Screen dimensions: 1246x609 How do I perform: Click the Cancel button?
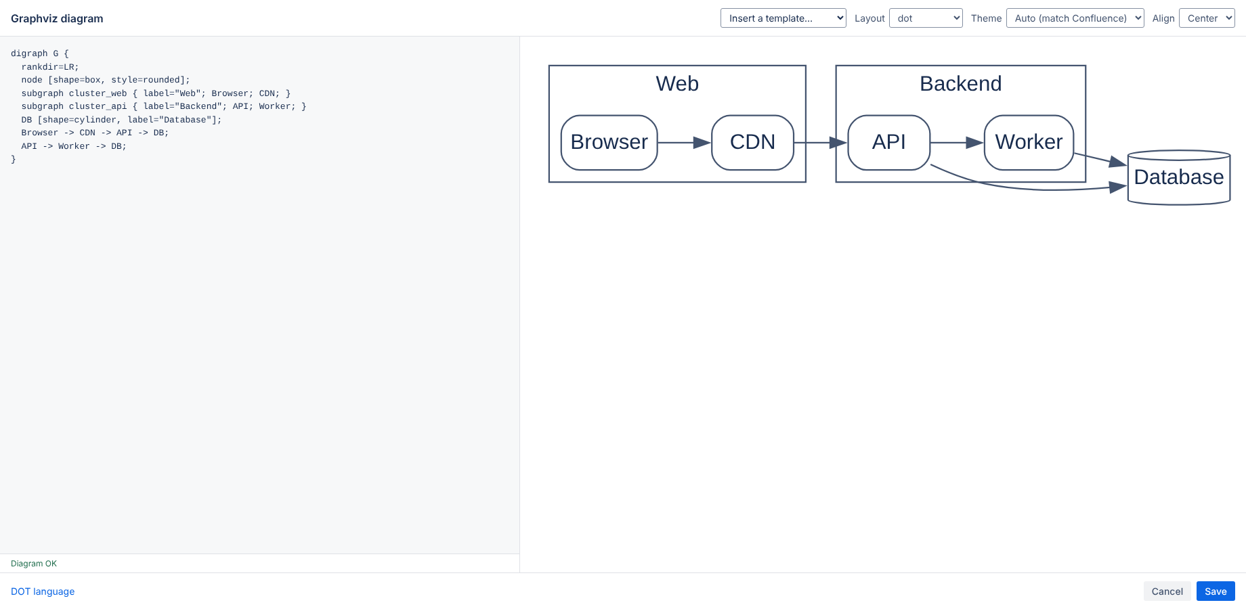1167,591
